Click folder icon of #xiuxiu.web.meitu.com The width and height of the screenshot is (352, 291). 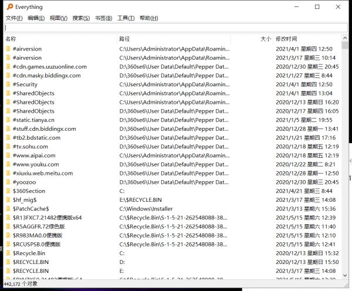[x=8, y=173]
